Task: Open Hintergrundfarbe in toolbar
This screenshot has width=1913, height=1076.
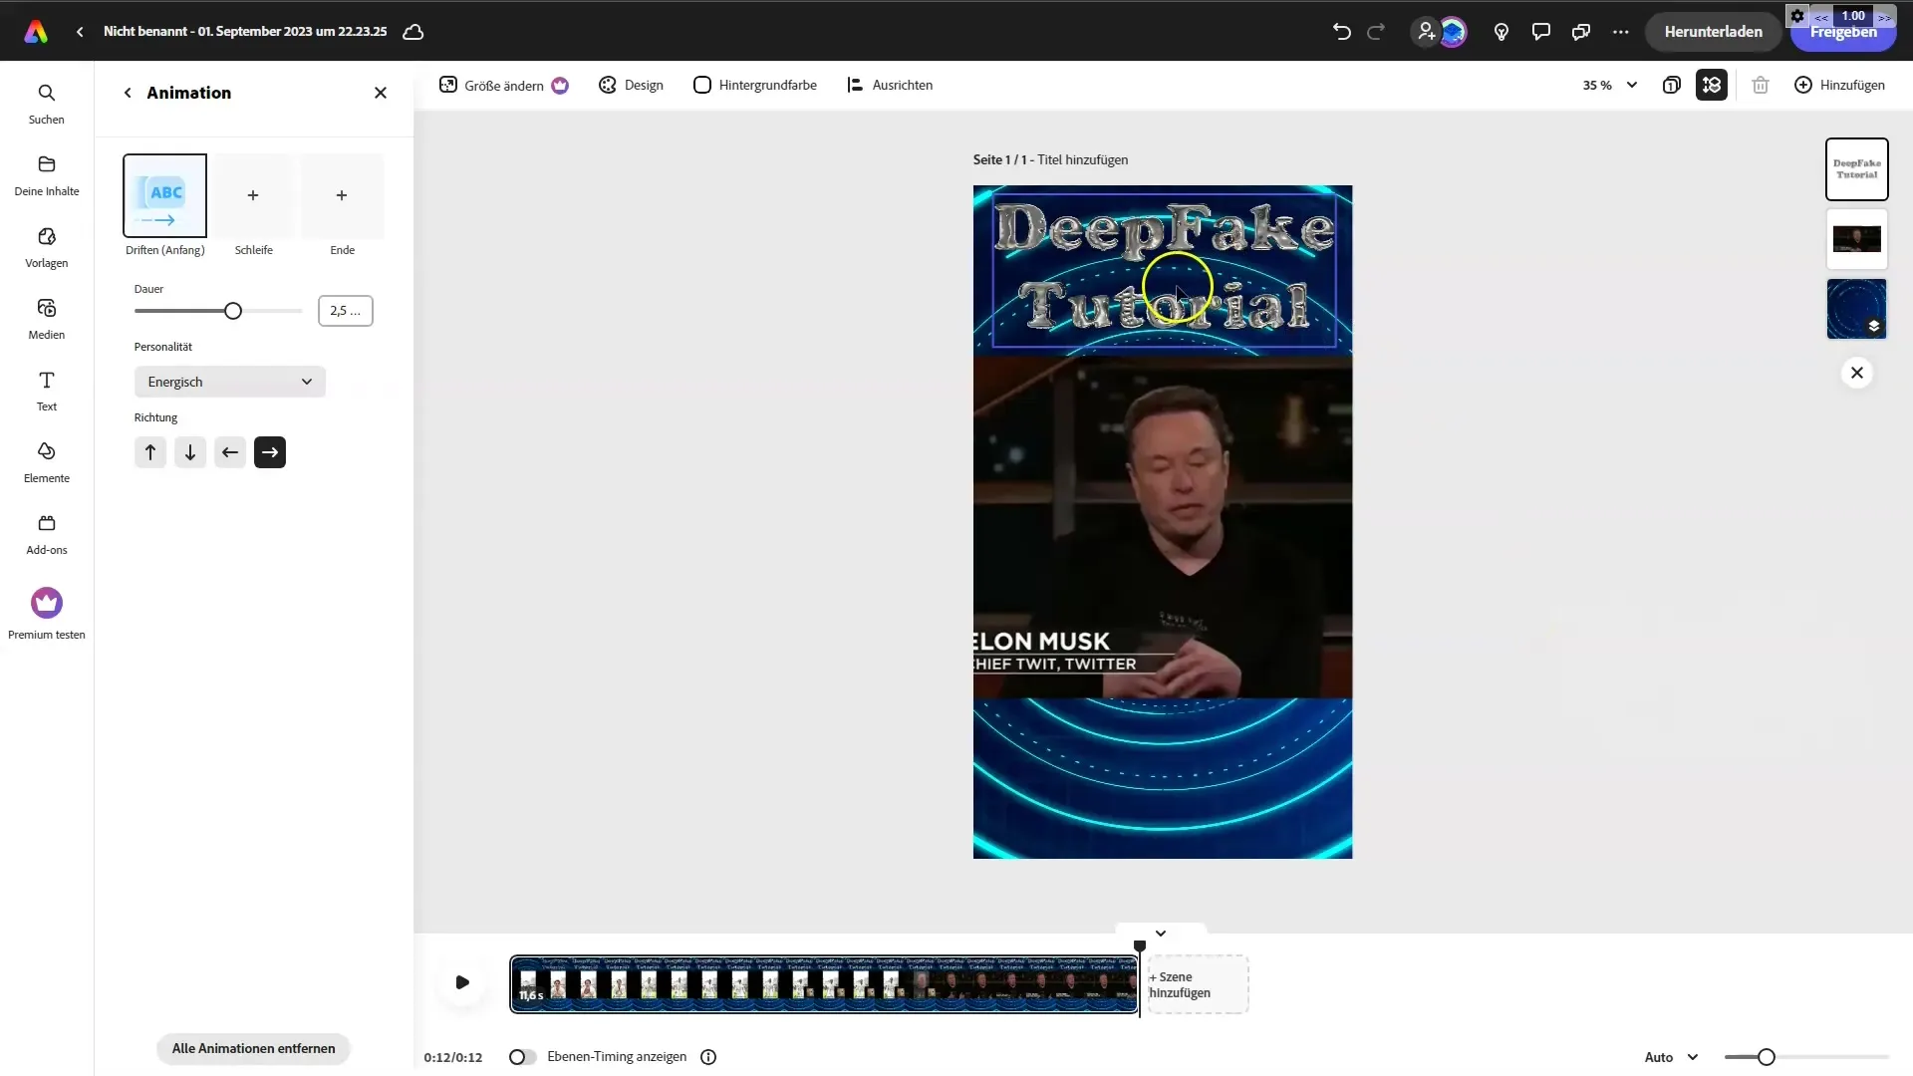Action: (x=755, y=86)
